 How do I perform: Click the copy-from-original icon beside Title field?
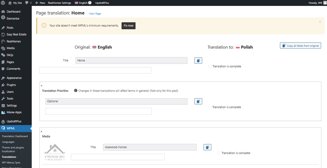pos(198,61)
